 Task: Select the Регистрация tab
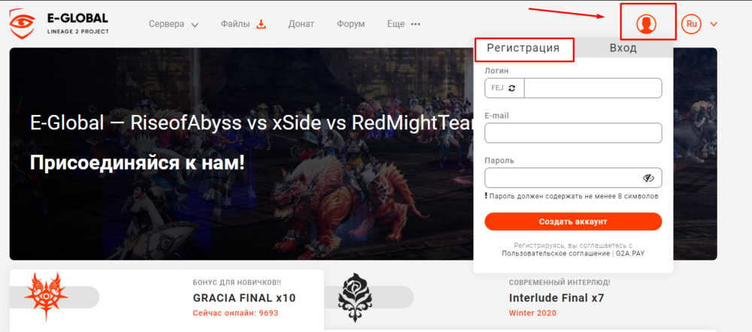[x=523, y=48]
